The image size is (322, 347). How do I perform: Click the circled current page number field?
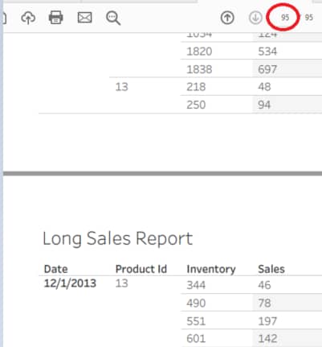click(x=285, y=18)
